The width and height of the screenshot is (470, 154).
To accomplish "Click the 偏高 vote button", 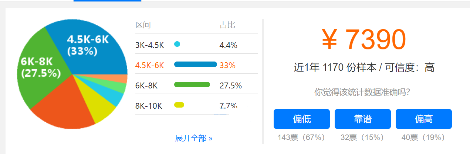I will [424, 119].
